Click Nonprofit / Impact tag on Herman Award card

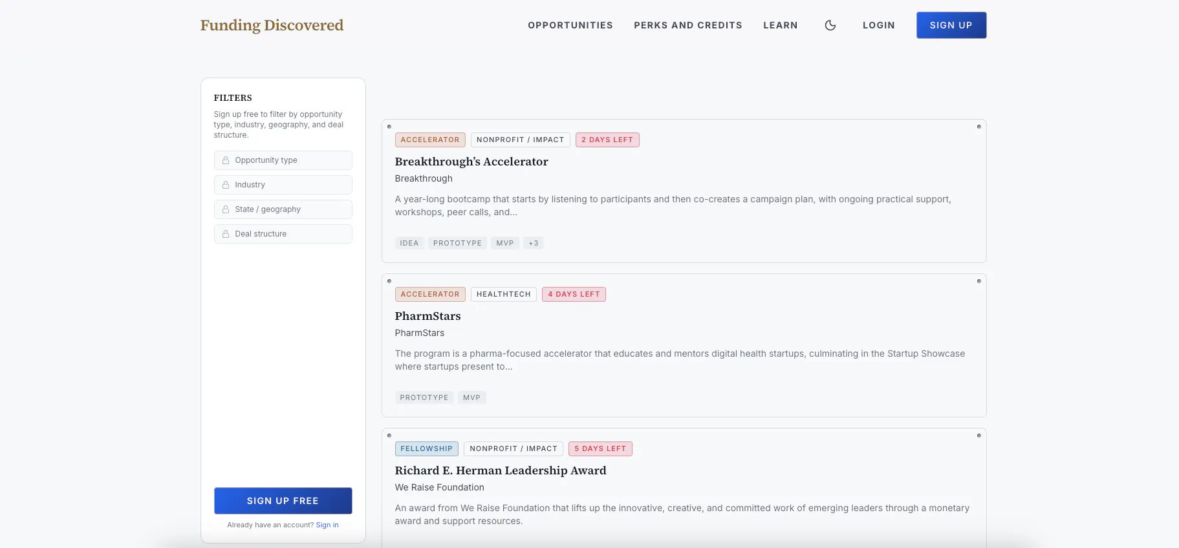[513, 448]
